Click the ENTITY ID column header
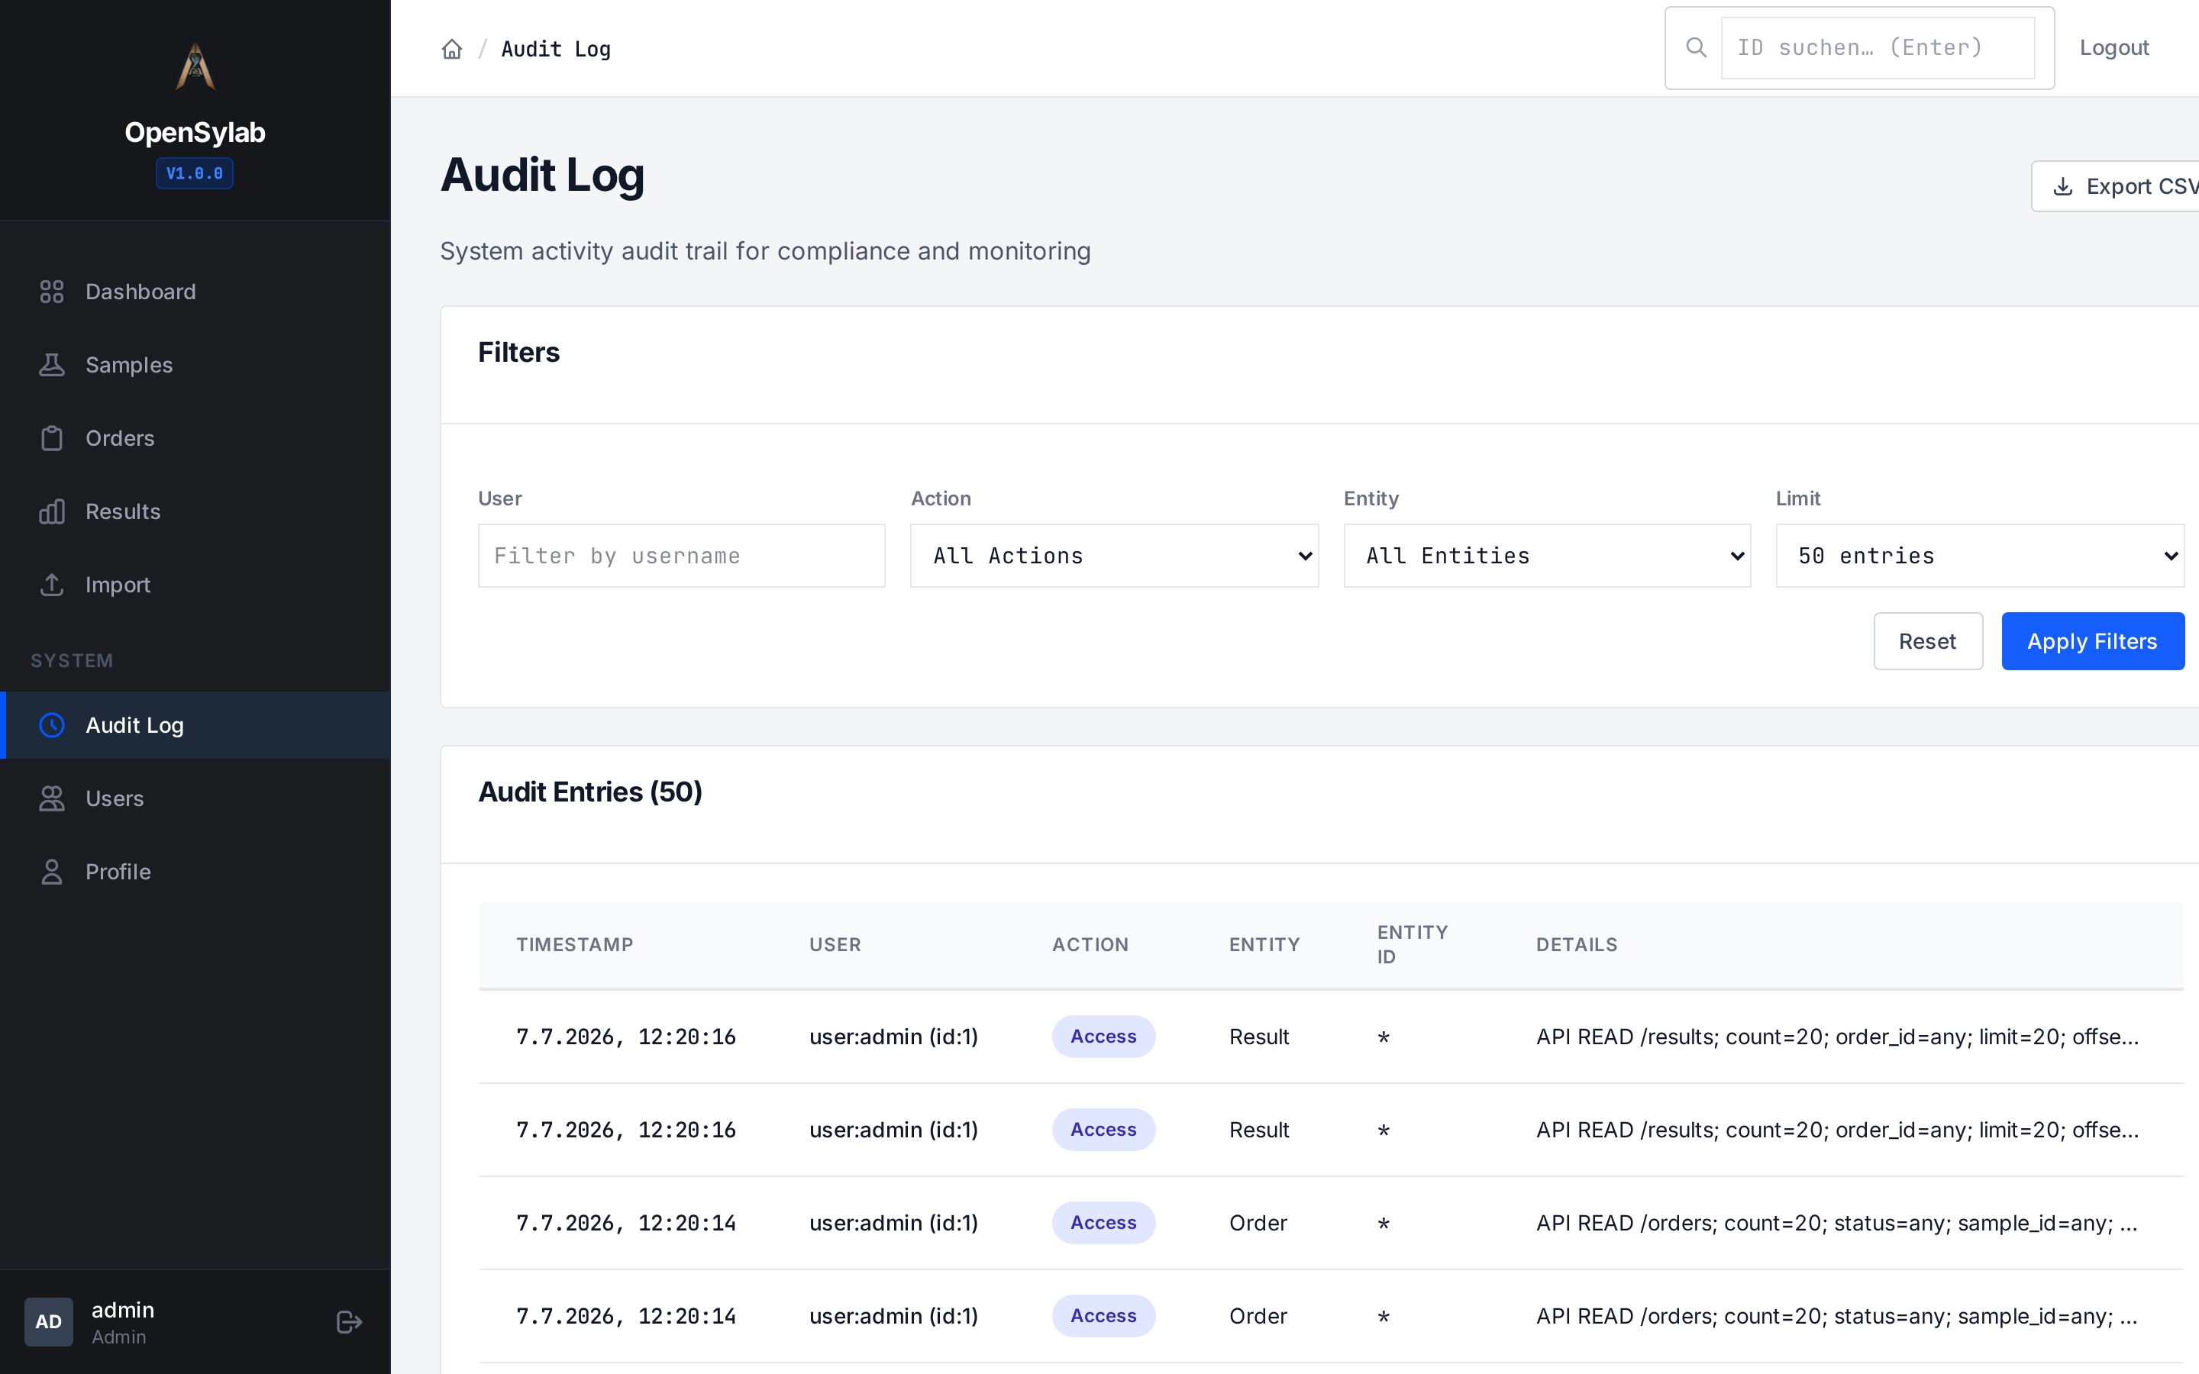 point(1412,944)
